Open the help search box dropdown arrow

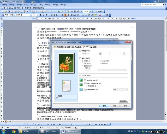tap(163, 4)
